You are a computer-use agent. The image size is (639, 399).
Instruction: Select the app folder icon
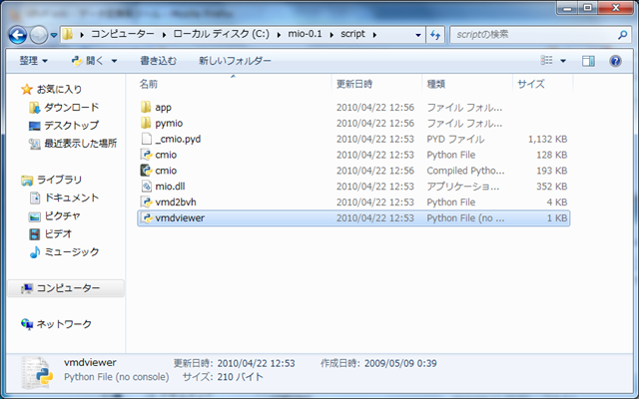[x=146, y=107]
